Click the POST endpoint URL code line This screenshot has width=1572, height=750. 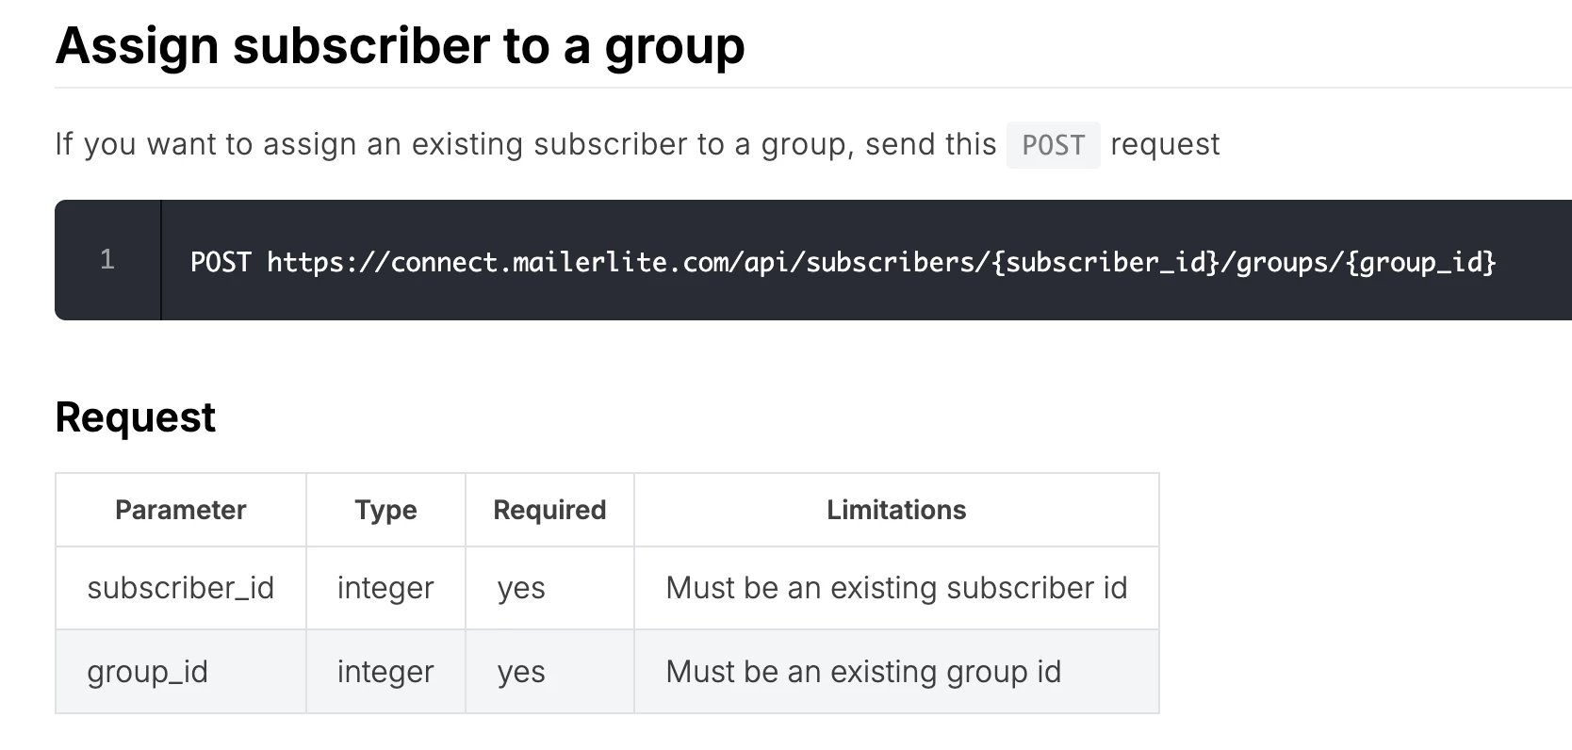[x=843, y=261]
